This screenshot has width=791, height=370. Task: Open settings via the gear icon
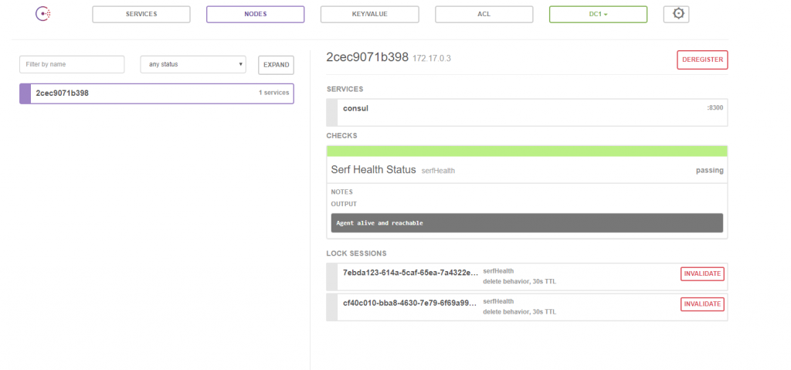(676, 14)
